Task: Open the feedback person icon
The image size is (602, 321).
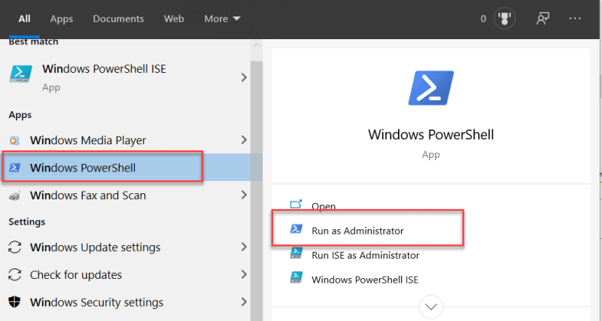Action: click(543, 19)
